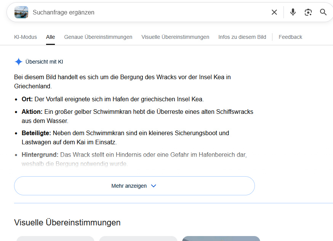The width and height of the screenshot is (333, 241).
Task: Click the Feedback link
Action: pyautogui.click(x=290, y=37)
